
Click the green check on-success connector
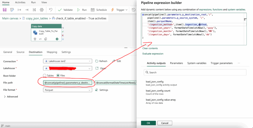click(63, 32)
